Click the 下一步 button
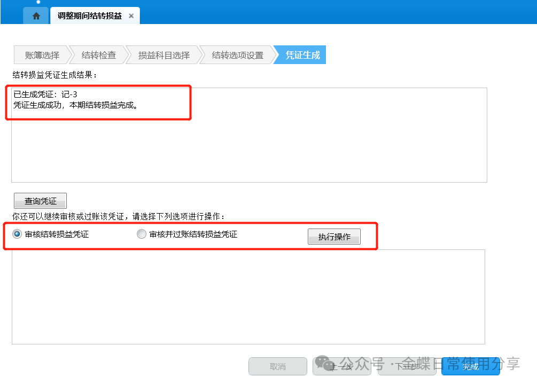 [x=406, y=366]
